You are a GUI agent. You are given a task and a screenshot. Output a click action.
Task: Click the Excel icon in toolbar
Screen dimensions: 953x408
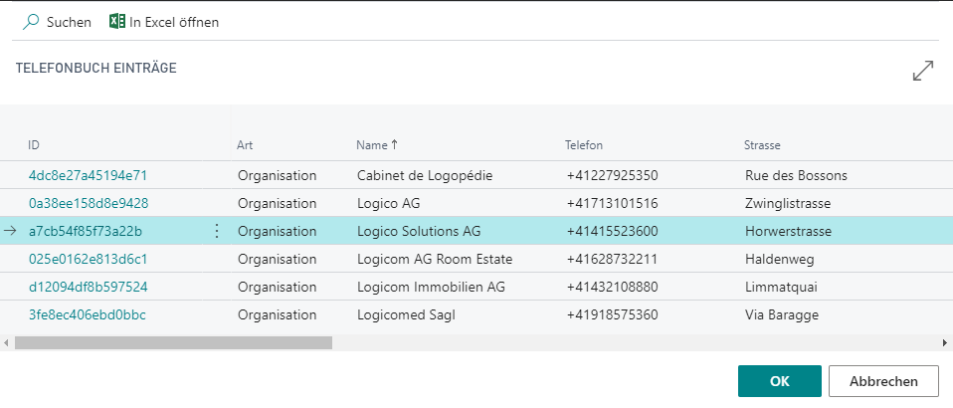(x=117, y=22)
